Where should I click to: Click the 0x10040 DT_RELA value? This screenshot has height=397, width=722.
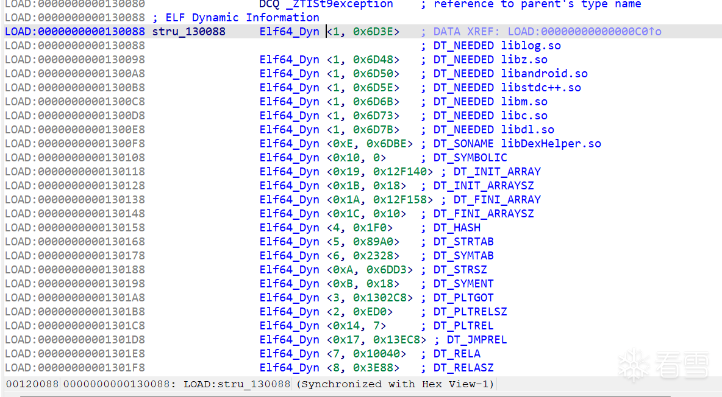pos(376,354)
